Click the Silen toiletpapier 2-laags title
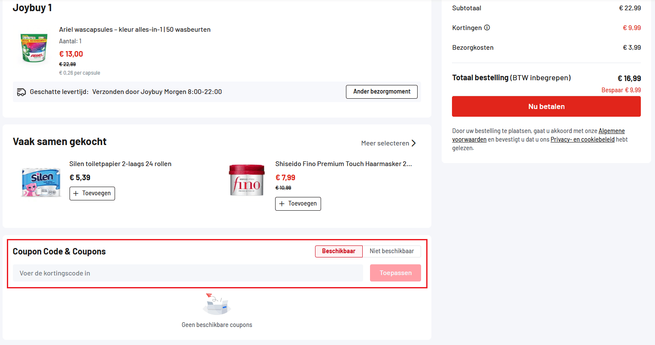Image resolution: width=655 pixels, height=345 pixels. pyautogui.click(x=120, y=164)
